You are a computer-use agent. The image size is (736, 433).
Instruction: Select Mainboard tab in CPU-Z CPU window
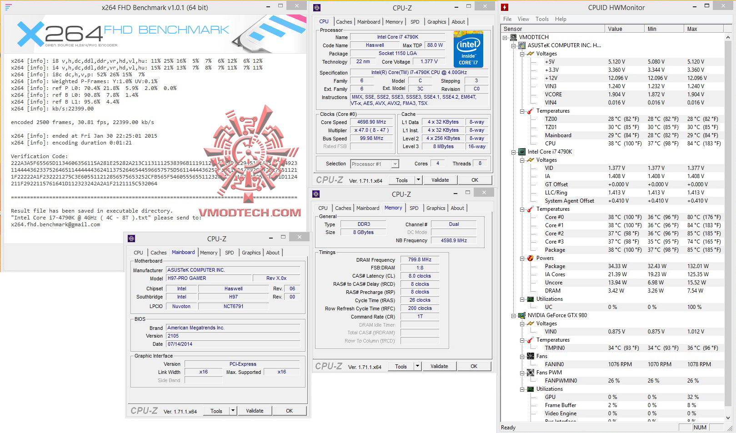pyautogui.click(x=369, y=22)
